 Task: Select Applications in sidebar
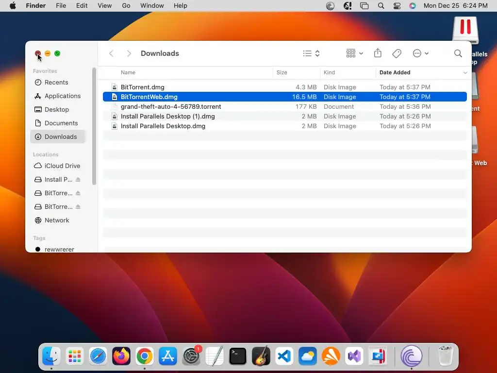(58, 96)
